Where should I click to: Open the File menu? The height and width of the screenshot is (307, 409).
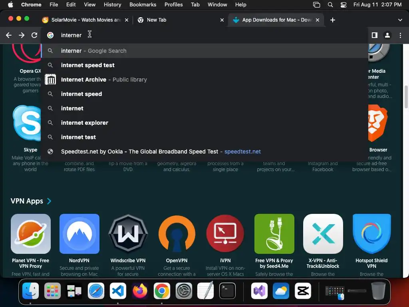click(x=54, y=5)
